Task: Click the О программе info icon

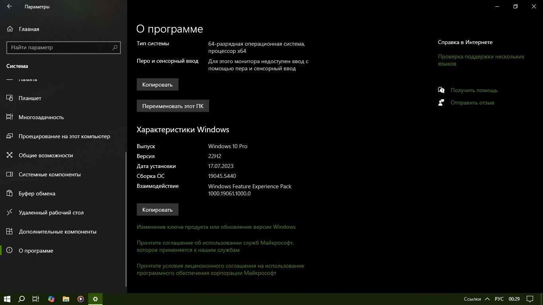Action: point(10,251)
